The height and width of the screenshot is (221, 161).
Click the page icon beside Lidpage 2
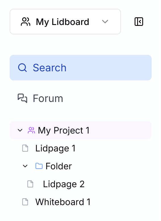pos(30,184)
